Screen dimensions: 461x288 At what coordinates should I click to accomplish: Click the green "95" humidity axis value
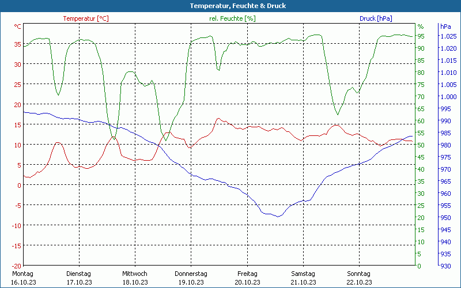tap(421, 36)
